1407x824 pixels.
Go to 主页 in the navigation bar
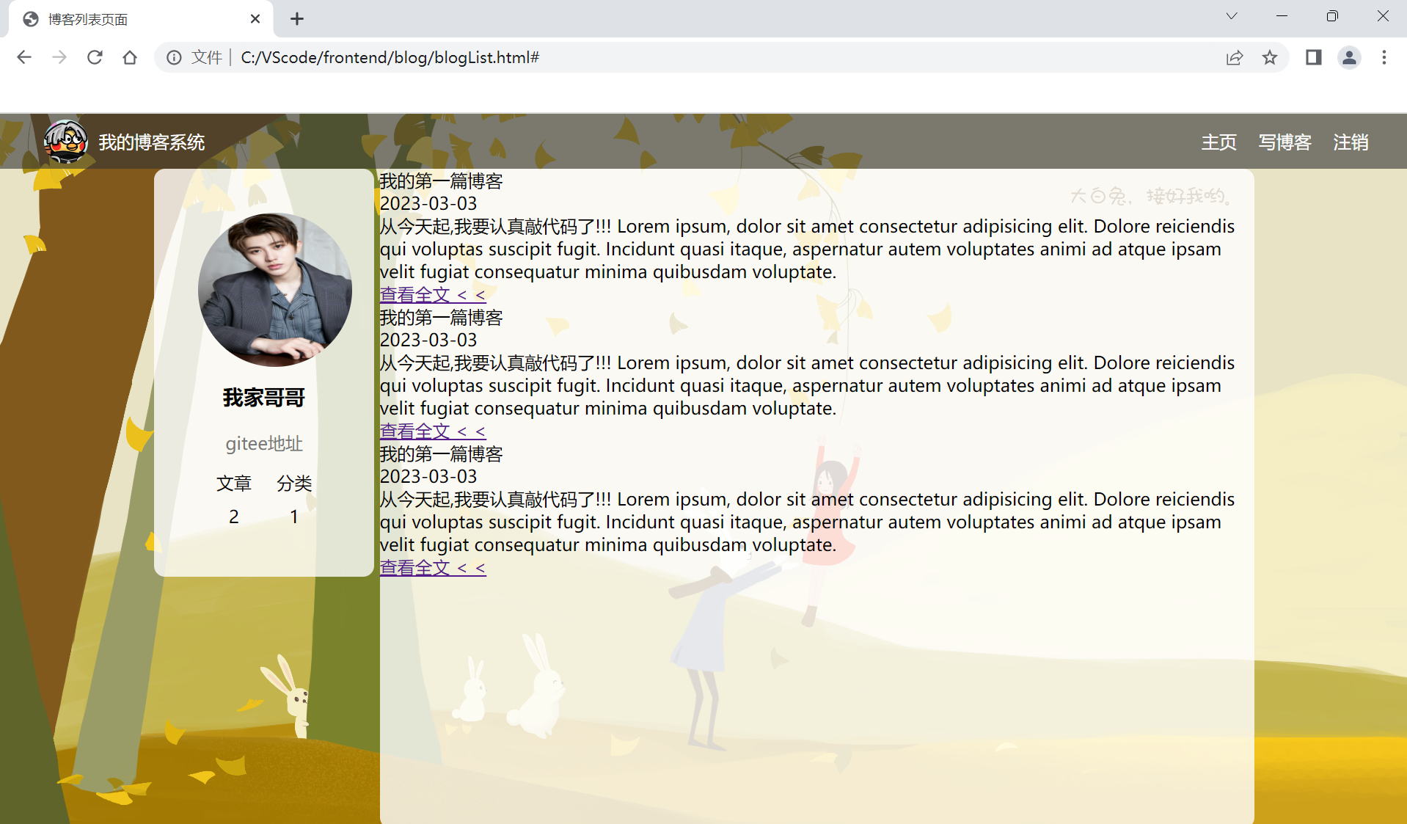[1218, 142]
